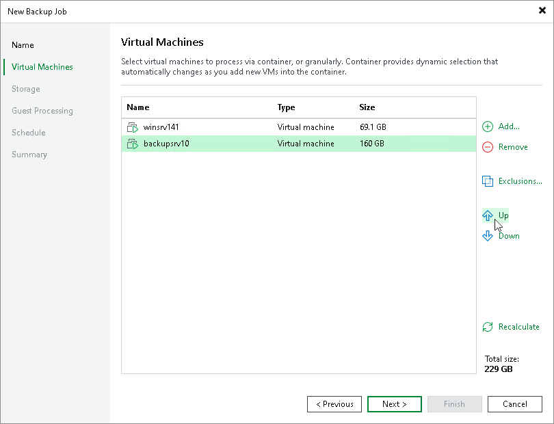Image resolution: width=554 pixels, height=424 pixels.
Task: Open the Exclusions... link label
Action: coord(520,181)
